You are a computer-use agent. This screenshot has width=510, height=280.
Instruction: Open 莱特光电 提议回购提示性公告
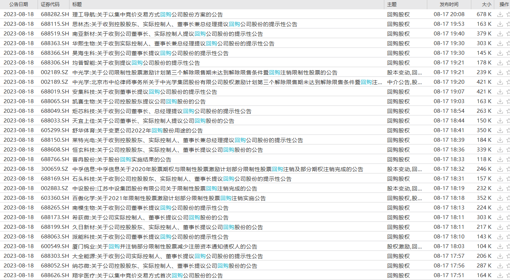coord(188,140)
